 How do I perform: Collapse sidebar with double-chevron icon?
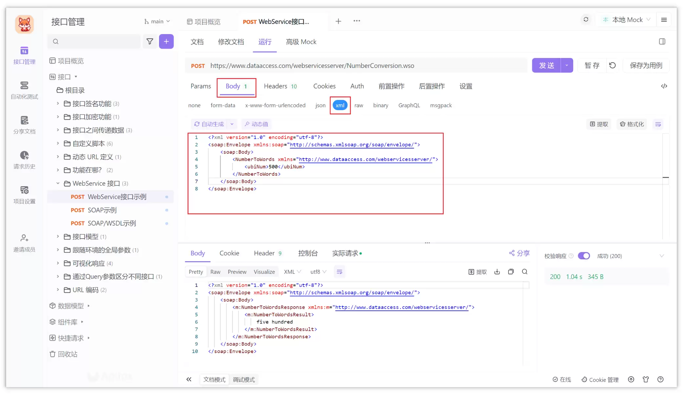coord(189,379)
